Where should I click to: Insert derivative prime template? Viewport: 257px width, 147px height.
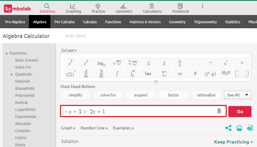point(70,74)
